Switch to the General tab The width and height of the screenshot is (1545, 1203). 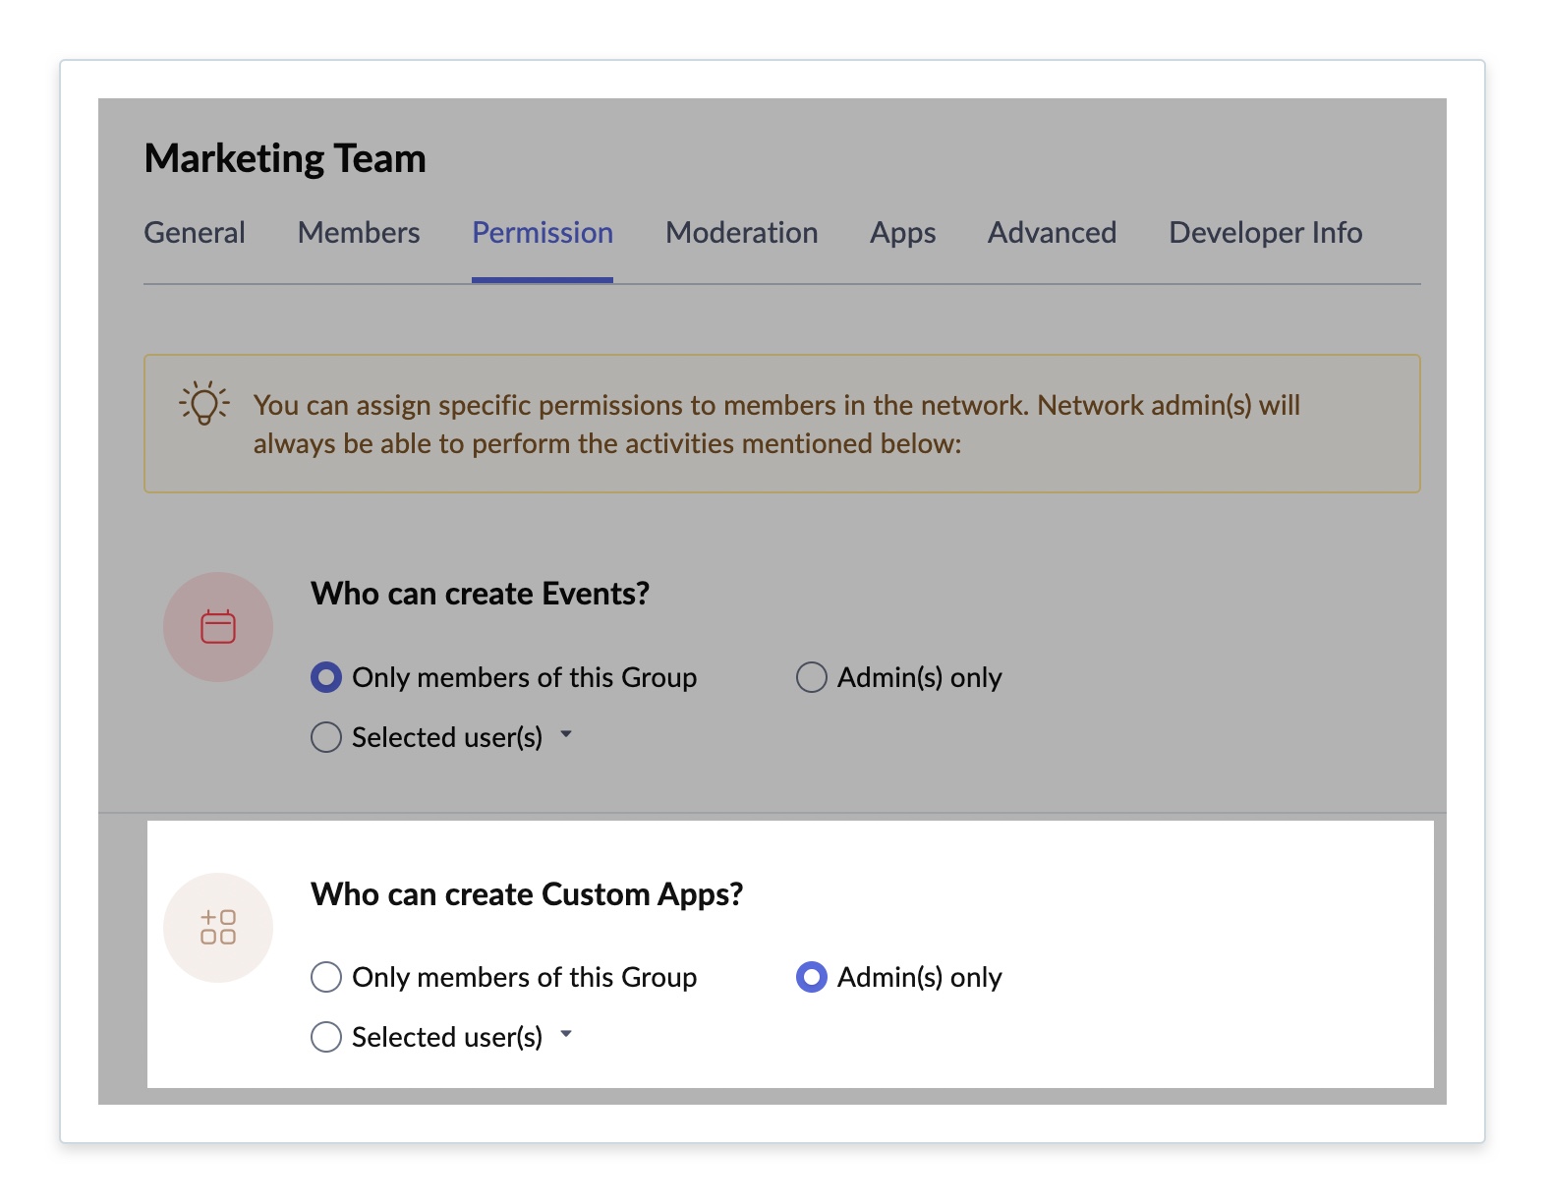195,233
